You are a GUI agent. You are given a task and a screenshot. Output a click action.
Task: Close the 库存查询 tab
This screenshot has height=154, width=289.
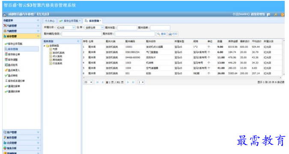pyautogui.click(x=101, y=21)
